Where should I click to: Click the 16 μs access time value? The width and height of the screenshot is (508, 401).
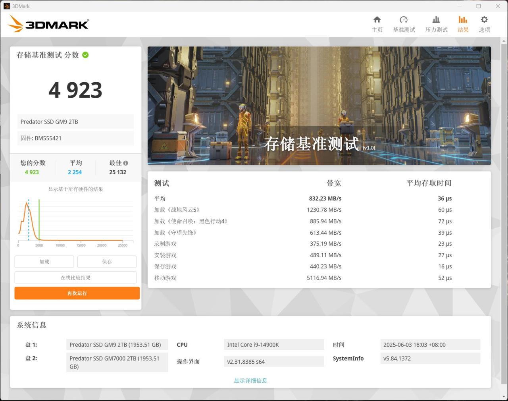[x=445, y=266]
